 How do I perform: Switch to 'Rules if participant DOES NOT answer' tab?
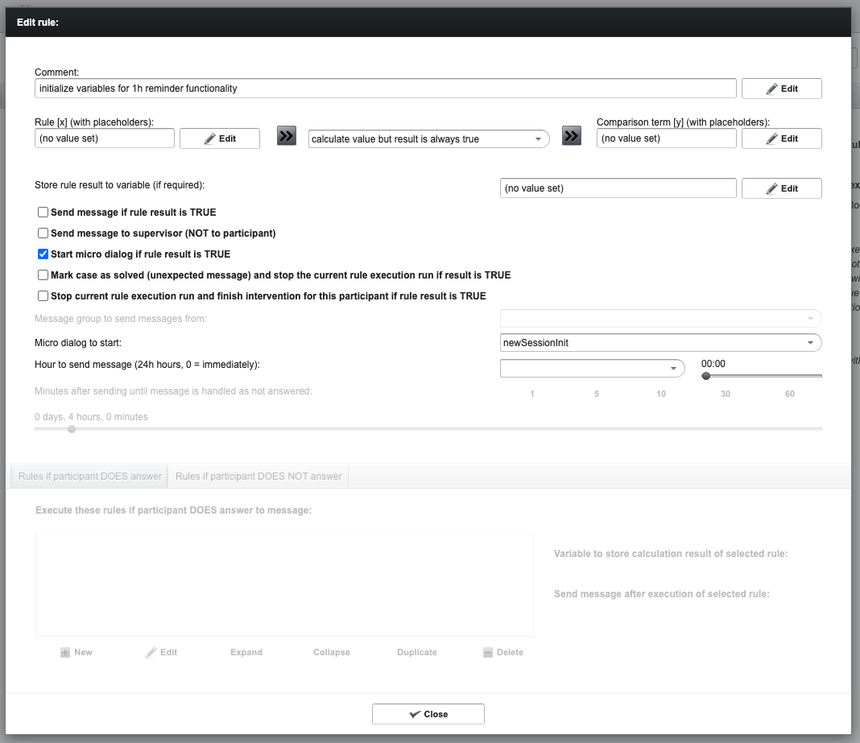pos(257,476)
